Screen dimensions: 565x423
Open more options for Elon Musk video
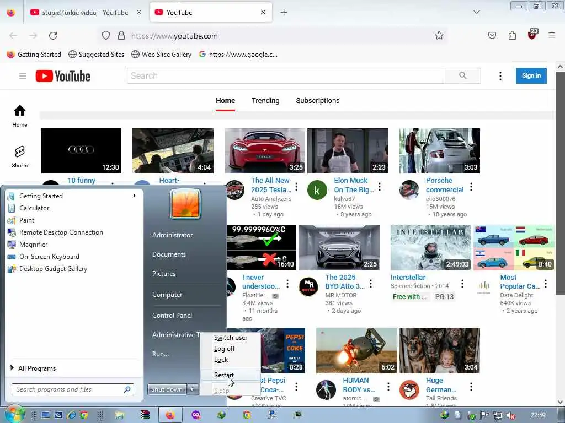[380, 187]
